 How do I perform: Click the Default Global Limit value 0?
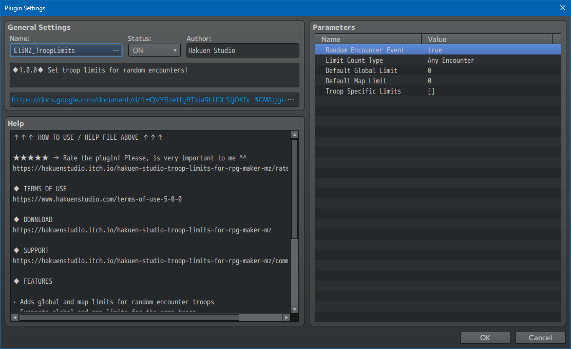tap(429, 70)
